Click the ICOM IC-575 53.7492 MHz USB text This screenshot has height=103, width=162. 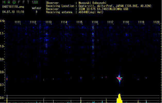coord(104,9)
